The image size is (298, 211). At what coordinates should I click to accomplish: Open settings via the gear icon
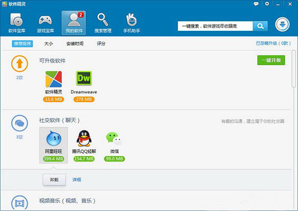(267, 3)
